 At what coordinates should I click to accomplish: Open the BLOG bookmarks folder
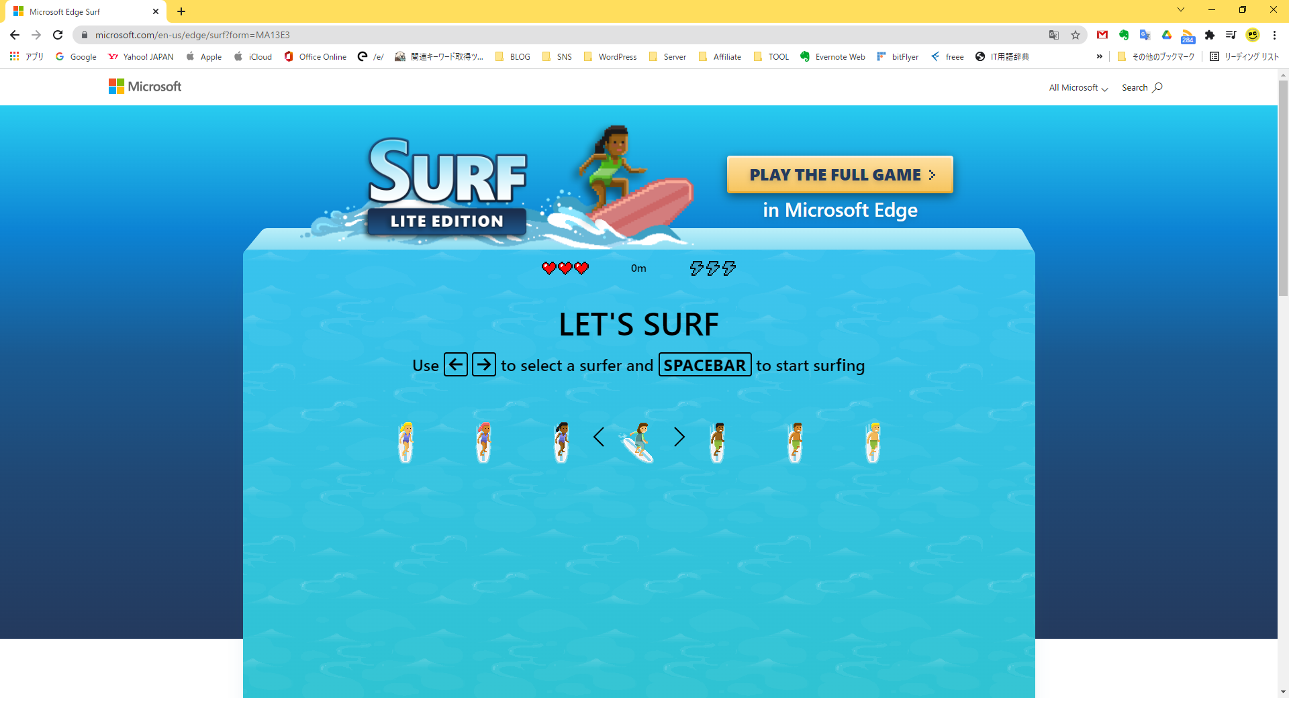click(x=513, y=57)
